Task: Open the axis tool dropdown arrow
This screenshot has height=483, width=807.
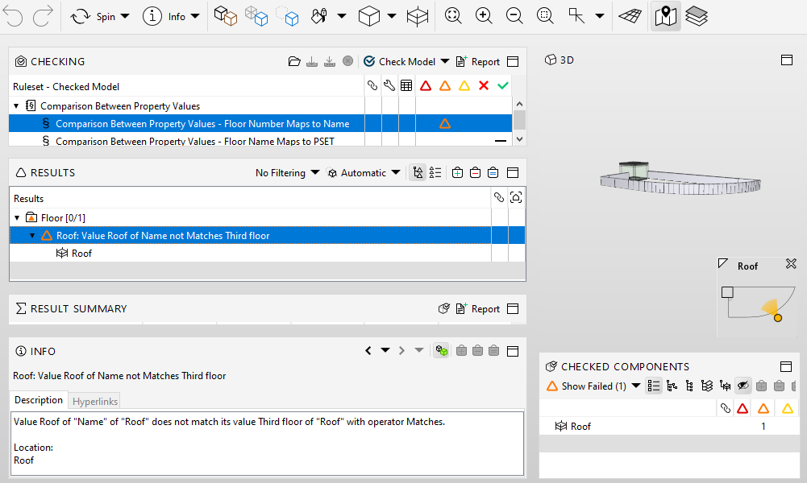Action: (x=600, y=16)
